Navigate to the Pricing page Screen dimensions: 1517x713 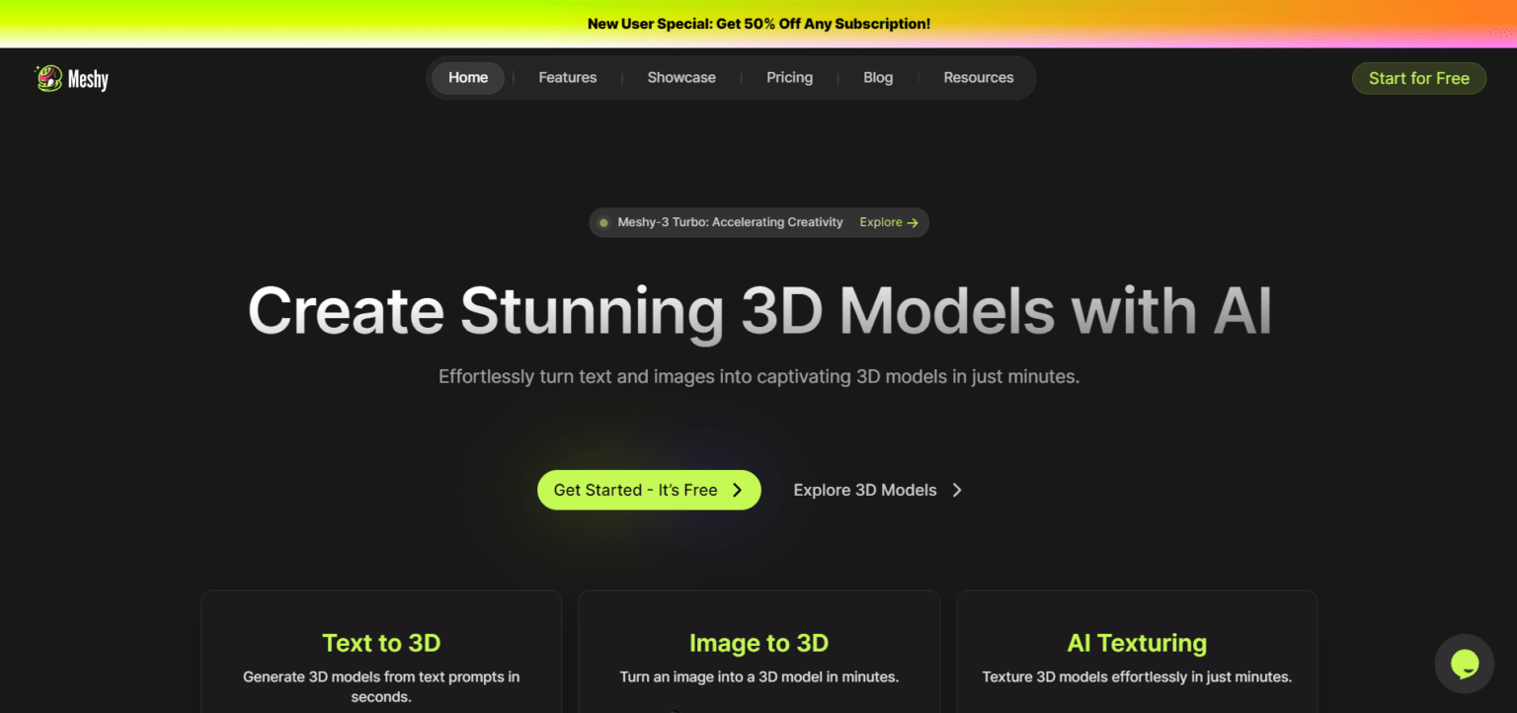click(789, 77)
